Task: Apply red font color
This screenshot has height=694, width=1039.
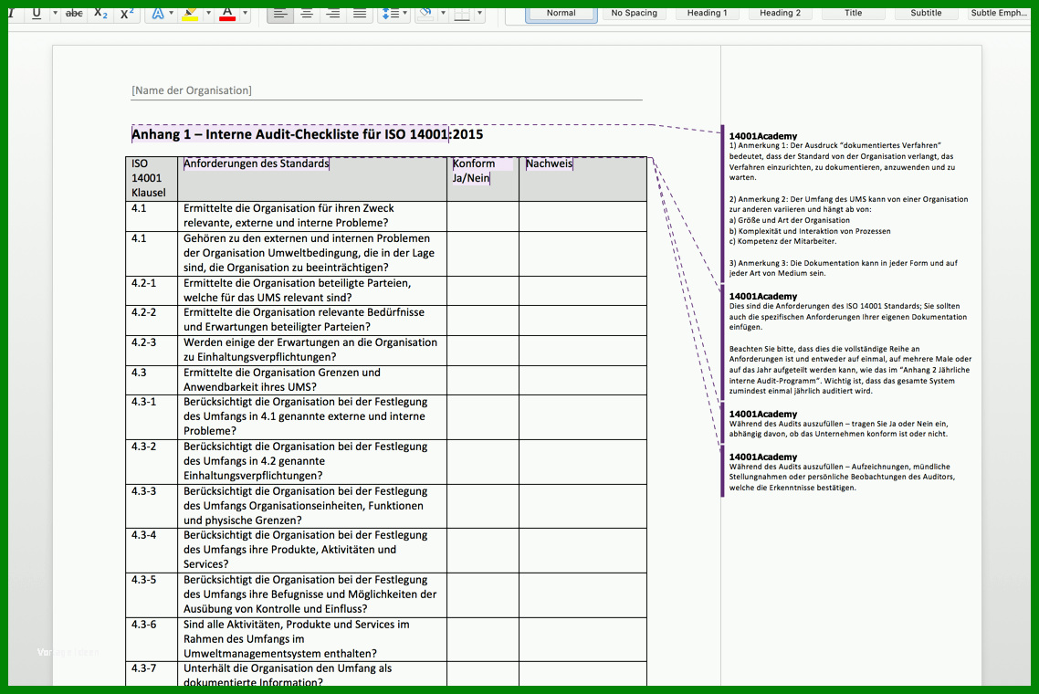Action: [227, 13]
